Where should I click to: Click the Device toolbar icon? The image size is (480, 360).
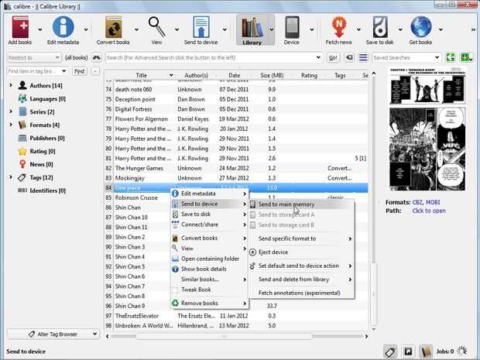pos(291,27)
